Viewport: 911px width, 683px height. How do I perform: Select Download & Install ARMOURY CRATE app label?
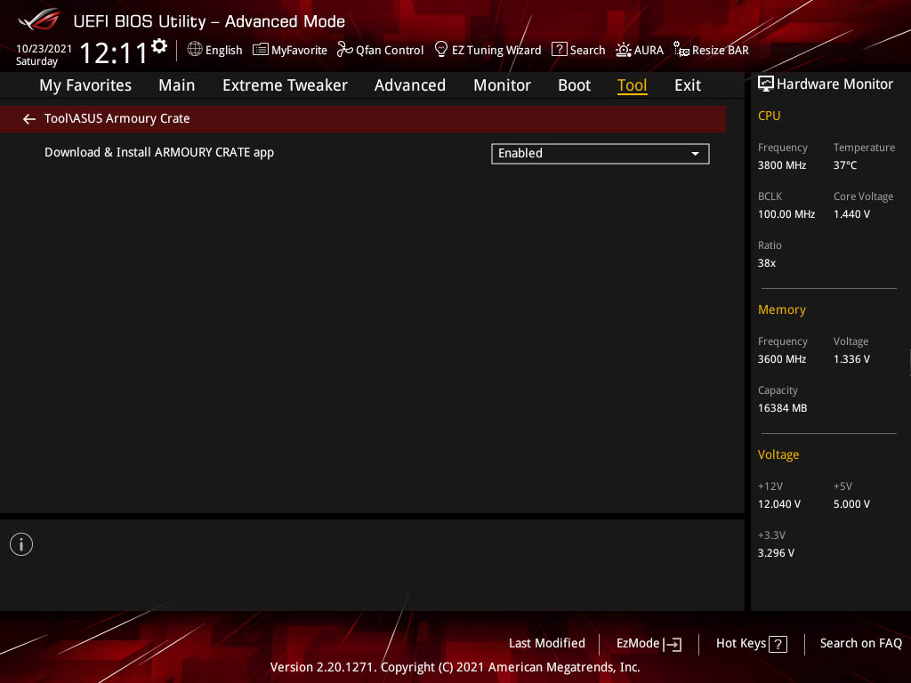[159, 153]
